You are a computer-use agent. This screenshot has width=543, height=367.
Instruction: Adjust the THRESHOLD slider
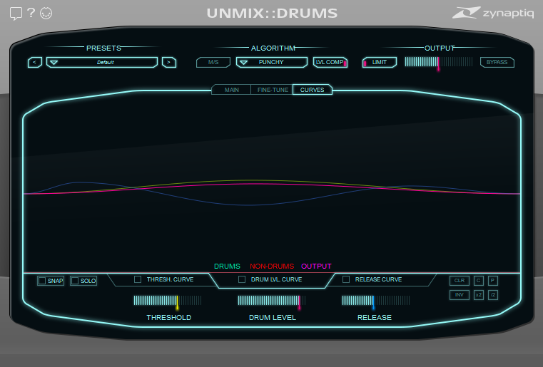tap(168, 301)
